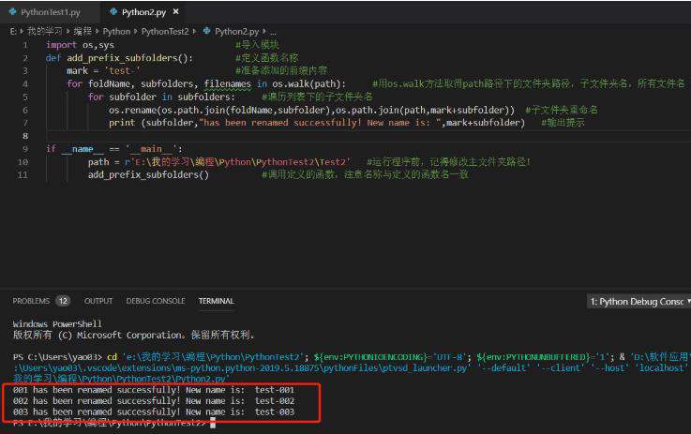Click the '002 has been renamed' output line
The image size is (691, 434).
pos(154,401)
